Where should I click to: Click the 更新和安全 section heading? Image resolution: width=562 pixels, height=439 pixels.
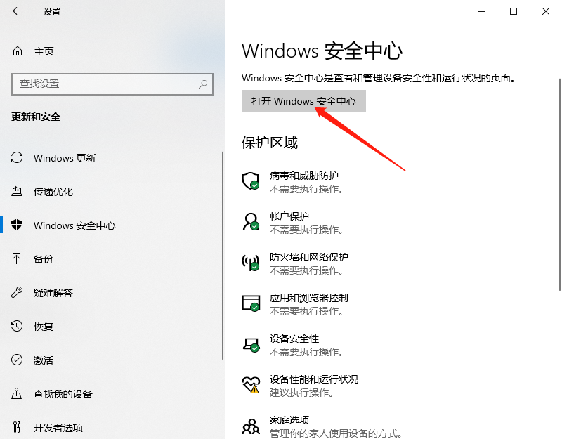(36, 117)
